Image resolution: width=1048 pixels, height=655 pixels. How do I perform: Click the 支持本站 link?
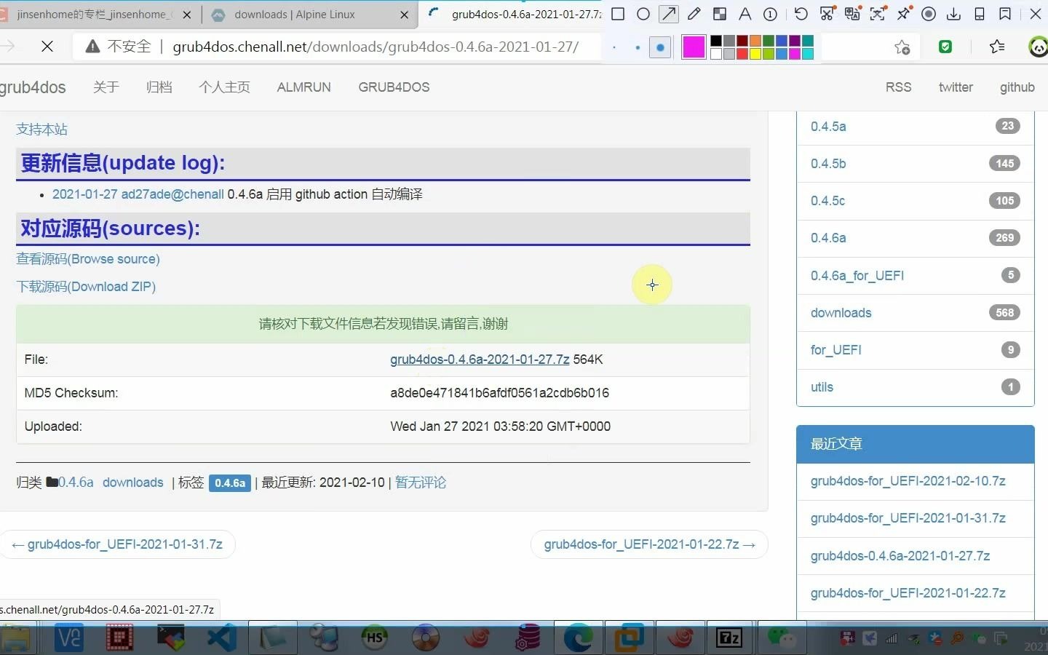[x=42, y=130]
